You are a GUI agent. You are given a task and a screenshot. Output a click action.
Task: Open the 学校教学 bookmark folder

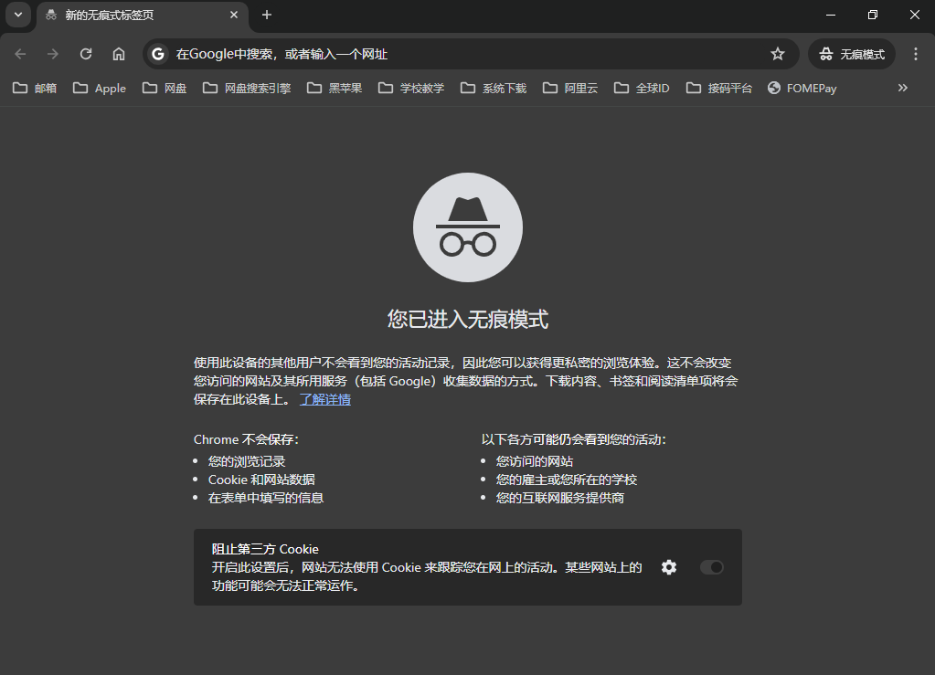(x=411, y=89)
